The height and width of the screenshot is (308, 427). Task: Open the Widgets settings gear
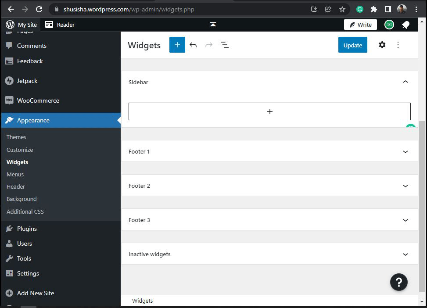pos(382,45)
